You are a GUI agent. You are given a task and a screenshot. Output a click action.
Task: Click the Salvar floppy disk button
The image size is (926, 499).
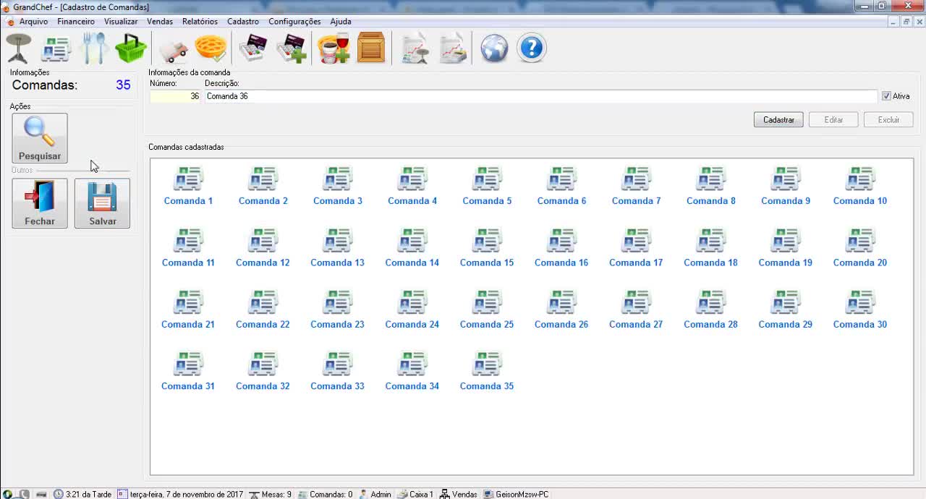(x=102, y=203)
